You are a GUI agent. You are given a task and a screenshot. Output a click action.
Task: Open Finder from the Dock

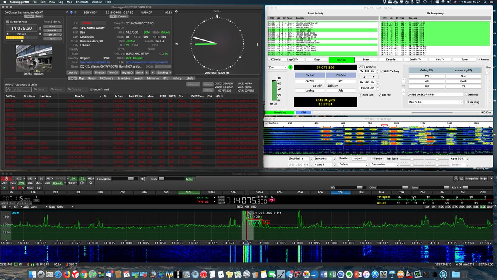(33, 274)
